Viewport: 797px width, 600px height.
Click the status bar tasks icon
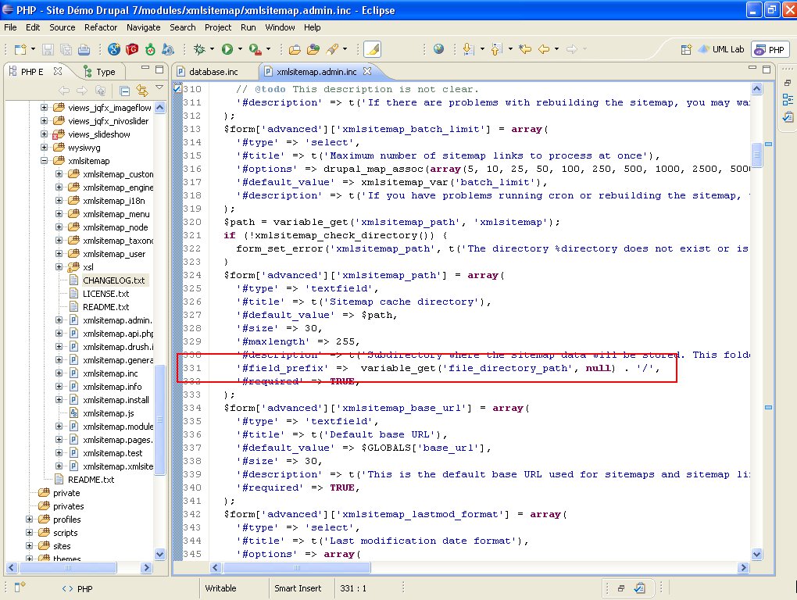click(639, 588)
